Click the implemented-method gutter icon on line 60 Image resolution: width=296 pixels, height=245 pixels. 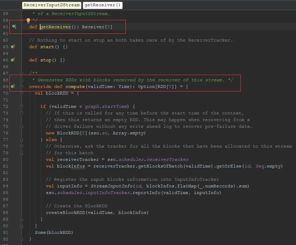(x=14, y=27)
